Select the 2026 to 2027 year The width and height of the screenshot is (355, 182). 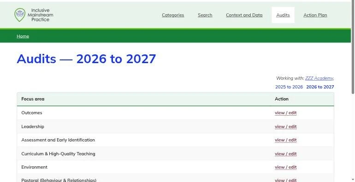[x=320, y=87]
